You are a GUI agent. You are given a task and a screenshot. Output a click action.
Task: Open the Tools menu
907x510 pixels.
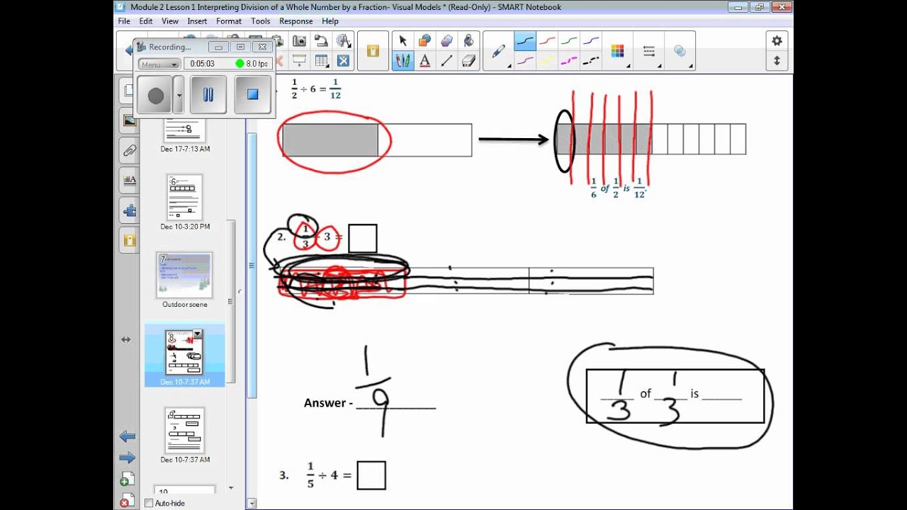click(260, 21)
